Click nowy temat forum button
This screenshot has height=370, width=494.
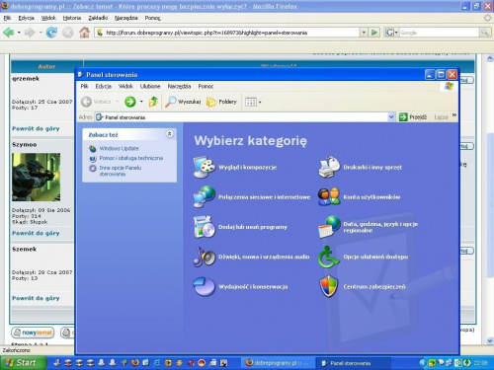pos(33,333)
